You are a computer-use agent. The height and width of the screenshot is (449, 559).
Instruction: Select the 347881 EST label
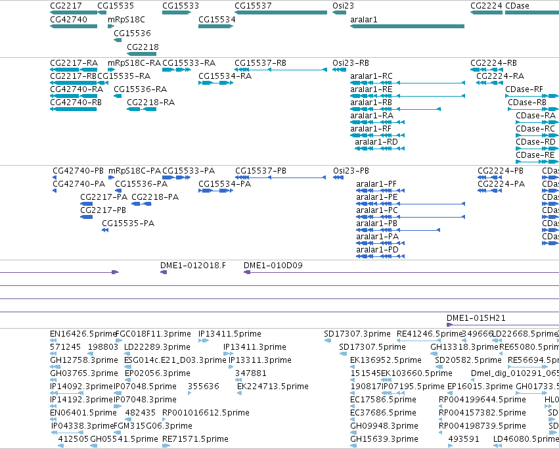251,373
